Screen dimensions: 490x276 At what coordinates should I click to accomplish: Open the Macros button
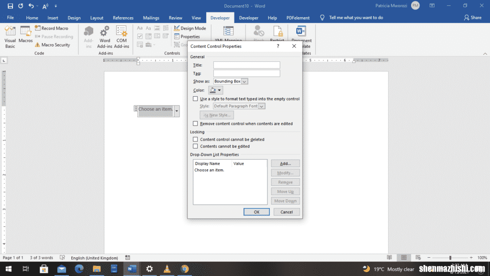coord(25,34)
